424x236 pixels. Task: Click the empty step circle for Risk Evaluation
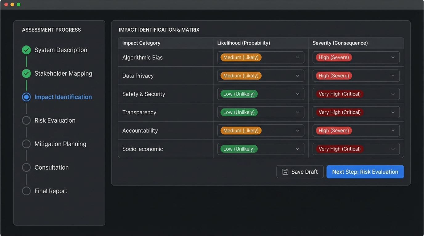tap(26, 120)
